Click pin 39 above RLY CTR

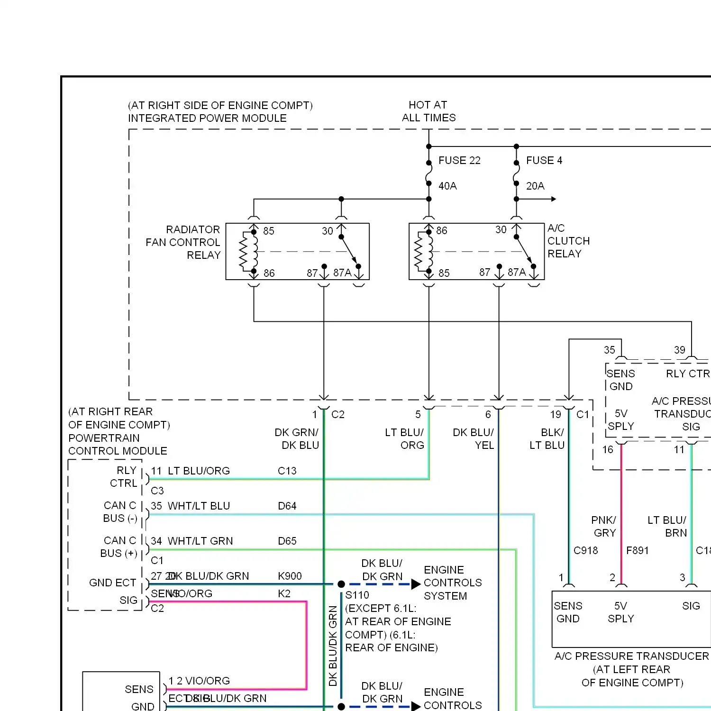tap(680, 350)
